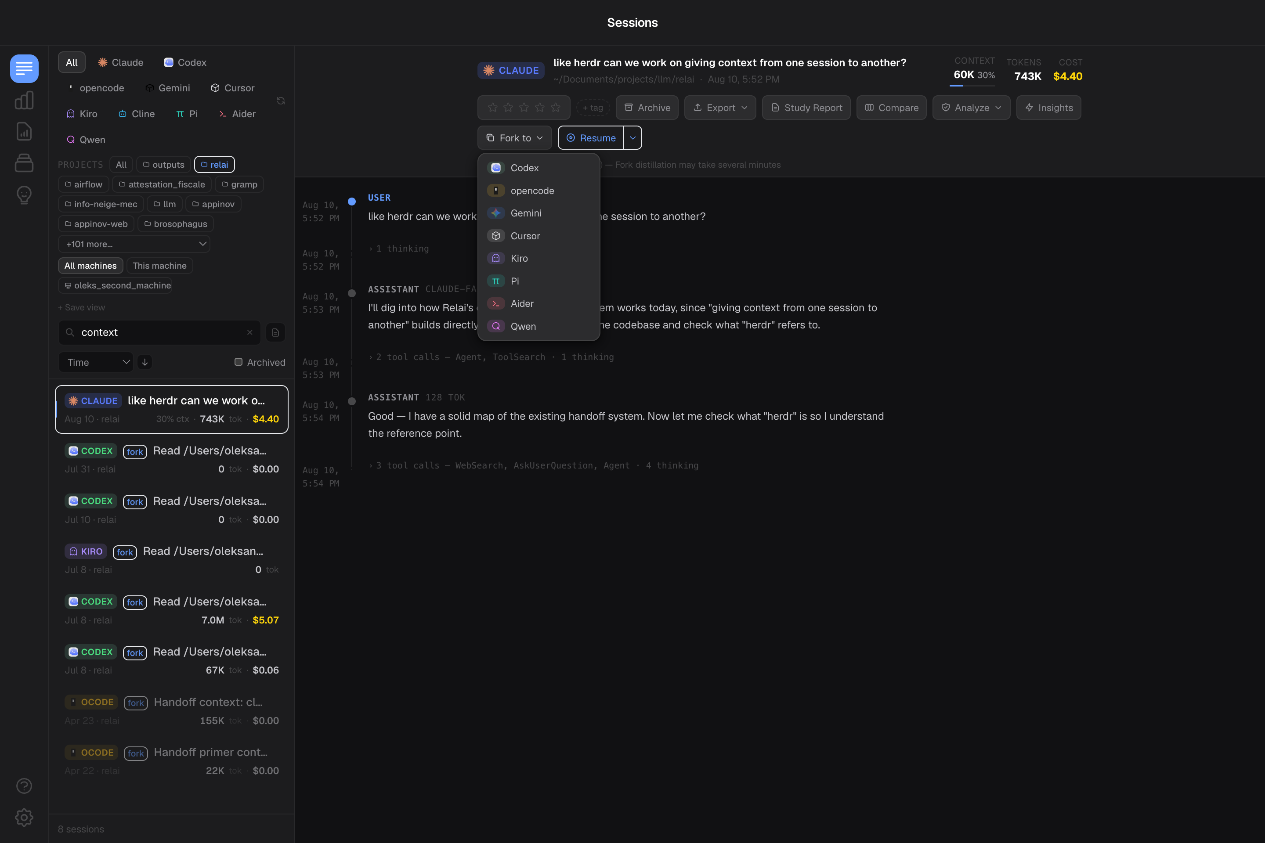This screenshot has height=843, width=1265.
Task: Rate session with the third star
Action: point(524,108)
